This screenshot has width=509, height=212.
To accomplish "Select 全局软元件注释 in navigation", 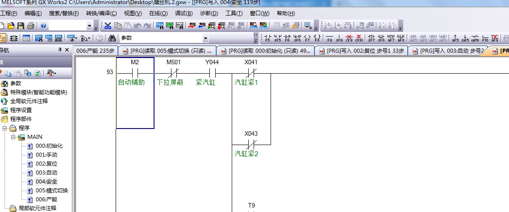I will click(29, 101).
